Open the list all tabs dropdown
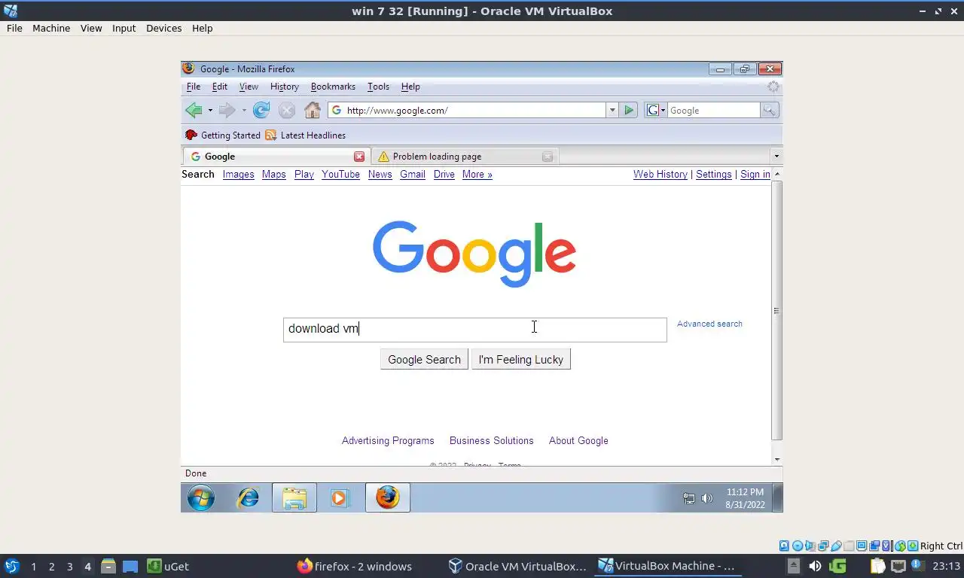The height and width of the screenshot is (578, 964). (776, 157)
